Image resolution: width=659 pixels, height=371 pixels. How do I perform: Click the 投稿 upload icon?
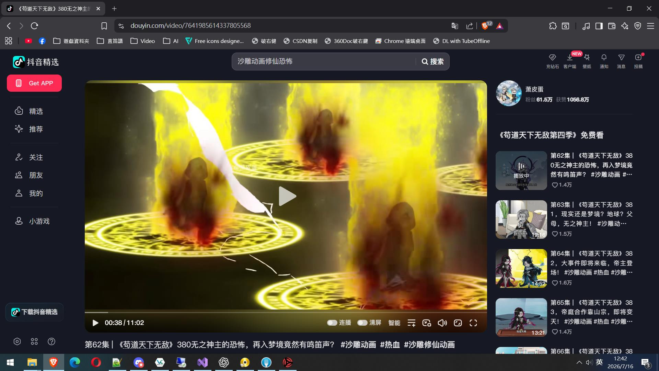point(638,61)
